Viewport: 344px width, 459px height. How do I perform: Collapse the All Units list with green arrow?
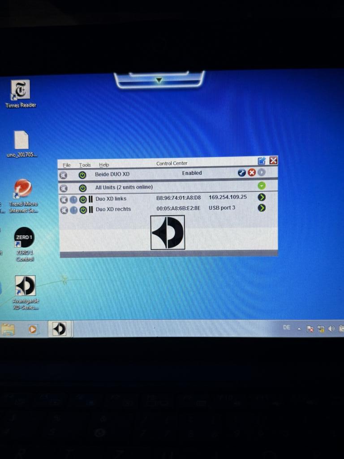(x=262, y=186)
